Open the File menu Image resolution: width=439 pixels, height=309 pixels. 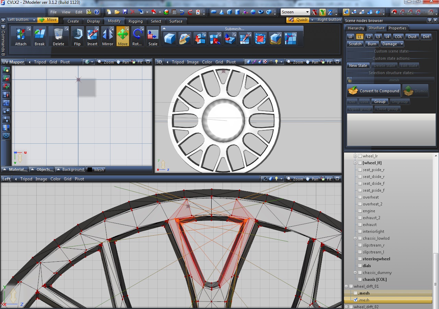(x=54, y=12)
